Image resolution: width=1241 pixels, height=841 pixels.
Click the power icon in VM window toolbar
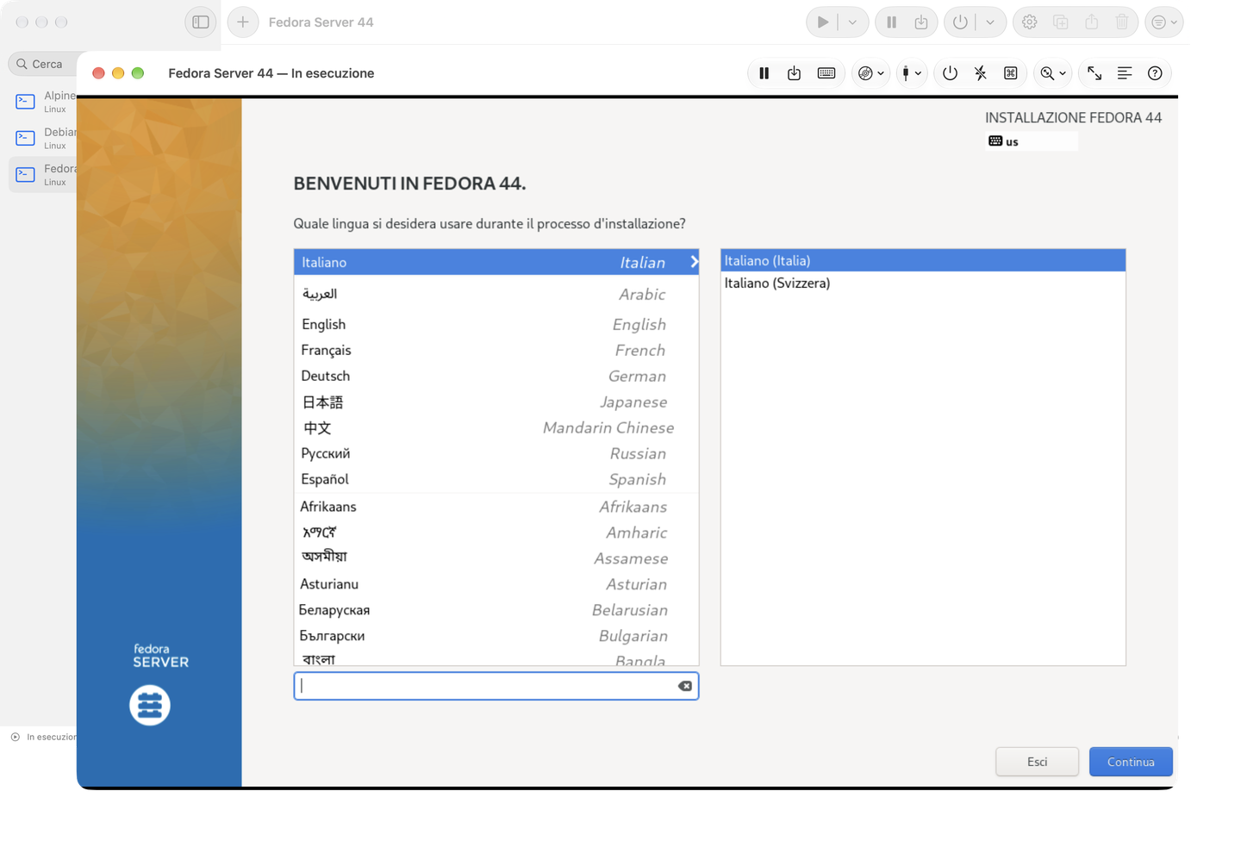pos(950,73)
